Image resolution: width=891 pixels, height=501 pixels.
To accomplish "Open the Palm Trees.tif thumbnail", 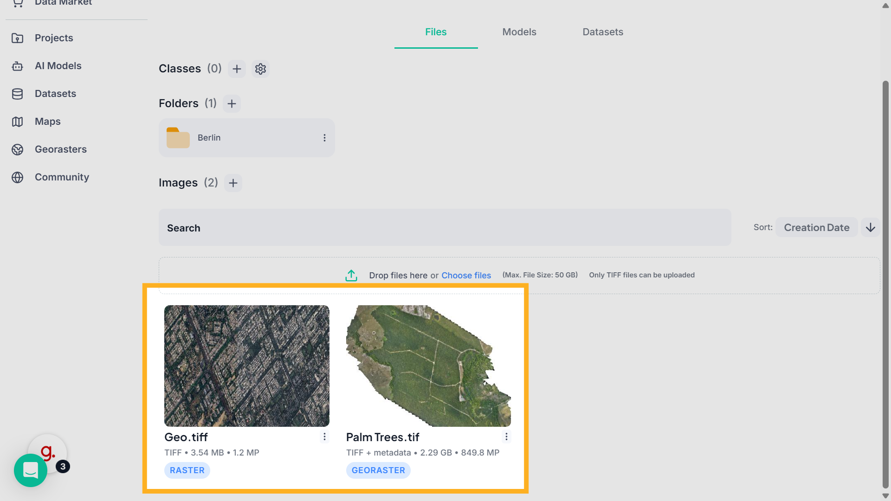I will tap(428, 366).
